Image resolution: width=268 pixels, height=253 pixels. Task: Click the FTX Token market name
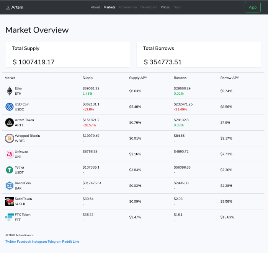pyautogui.click(x=23, y=215)
